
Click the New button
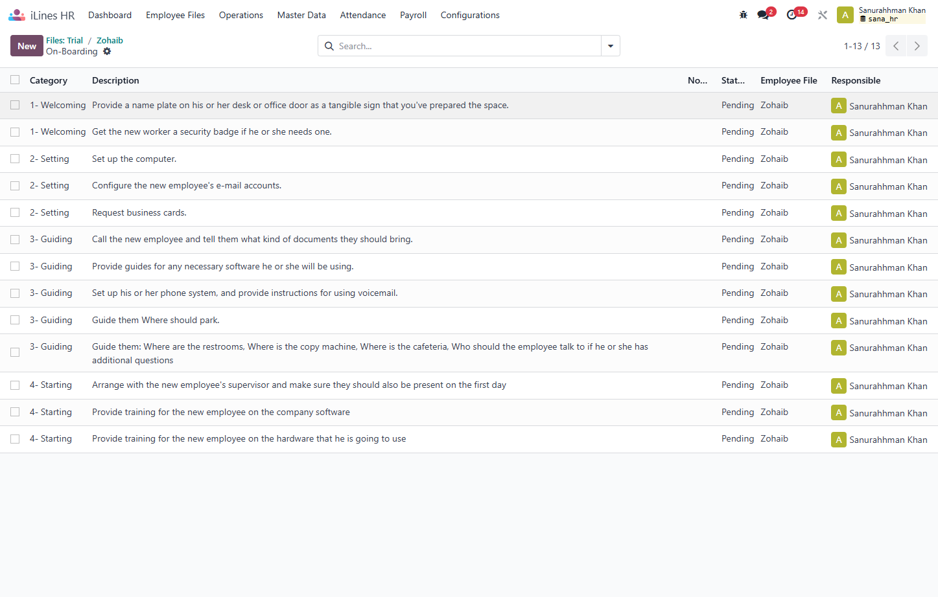(27, 46)
